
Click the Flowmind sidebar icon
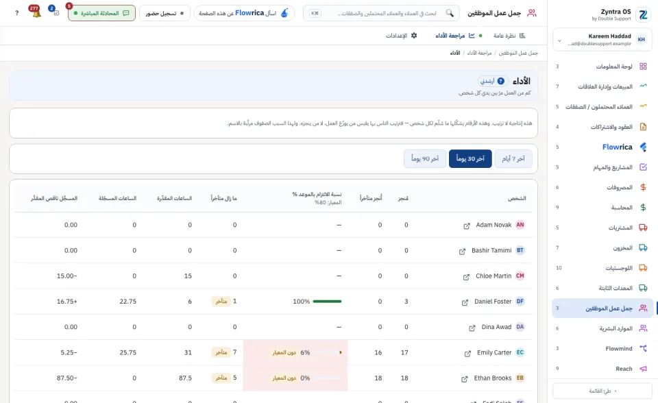(x=643, y=348)
